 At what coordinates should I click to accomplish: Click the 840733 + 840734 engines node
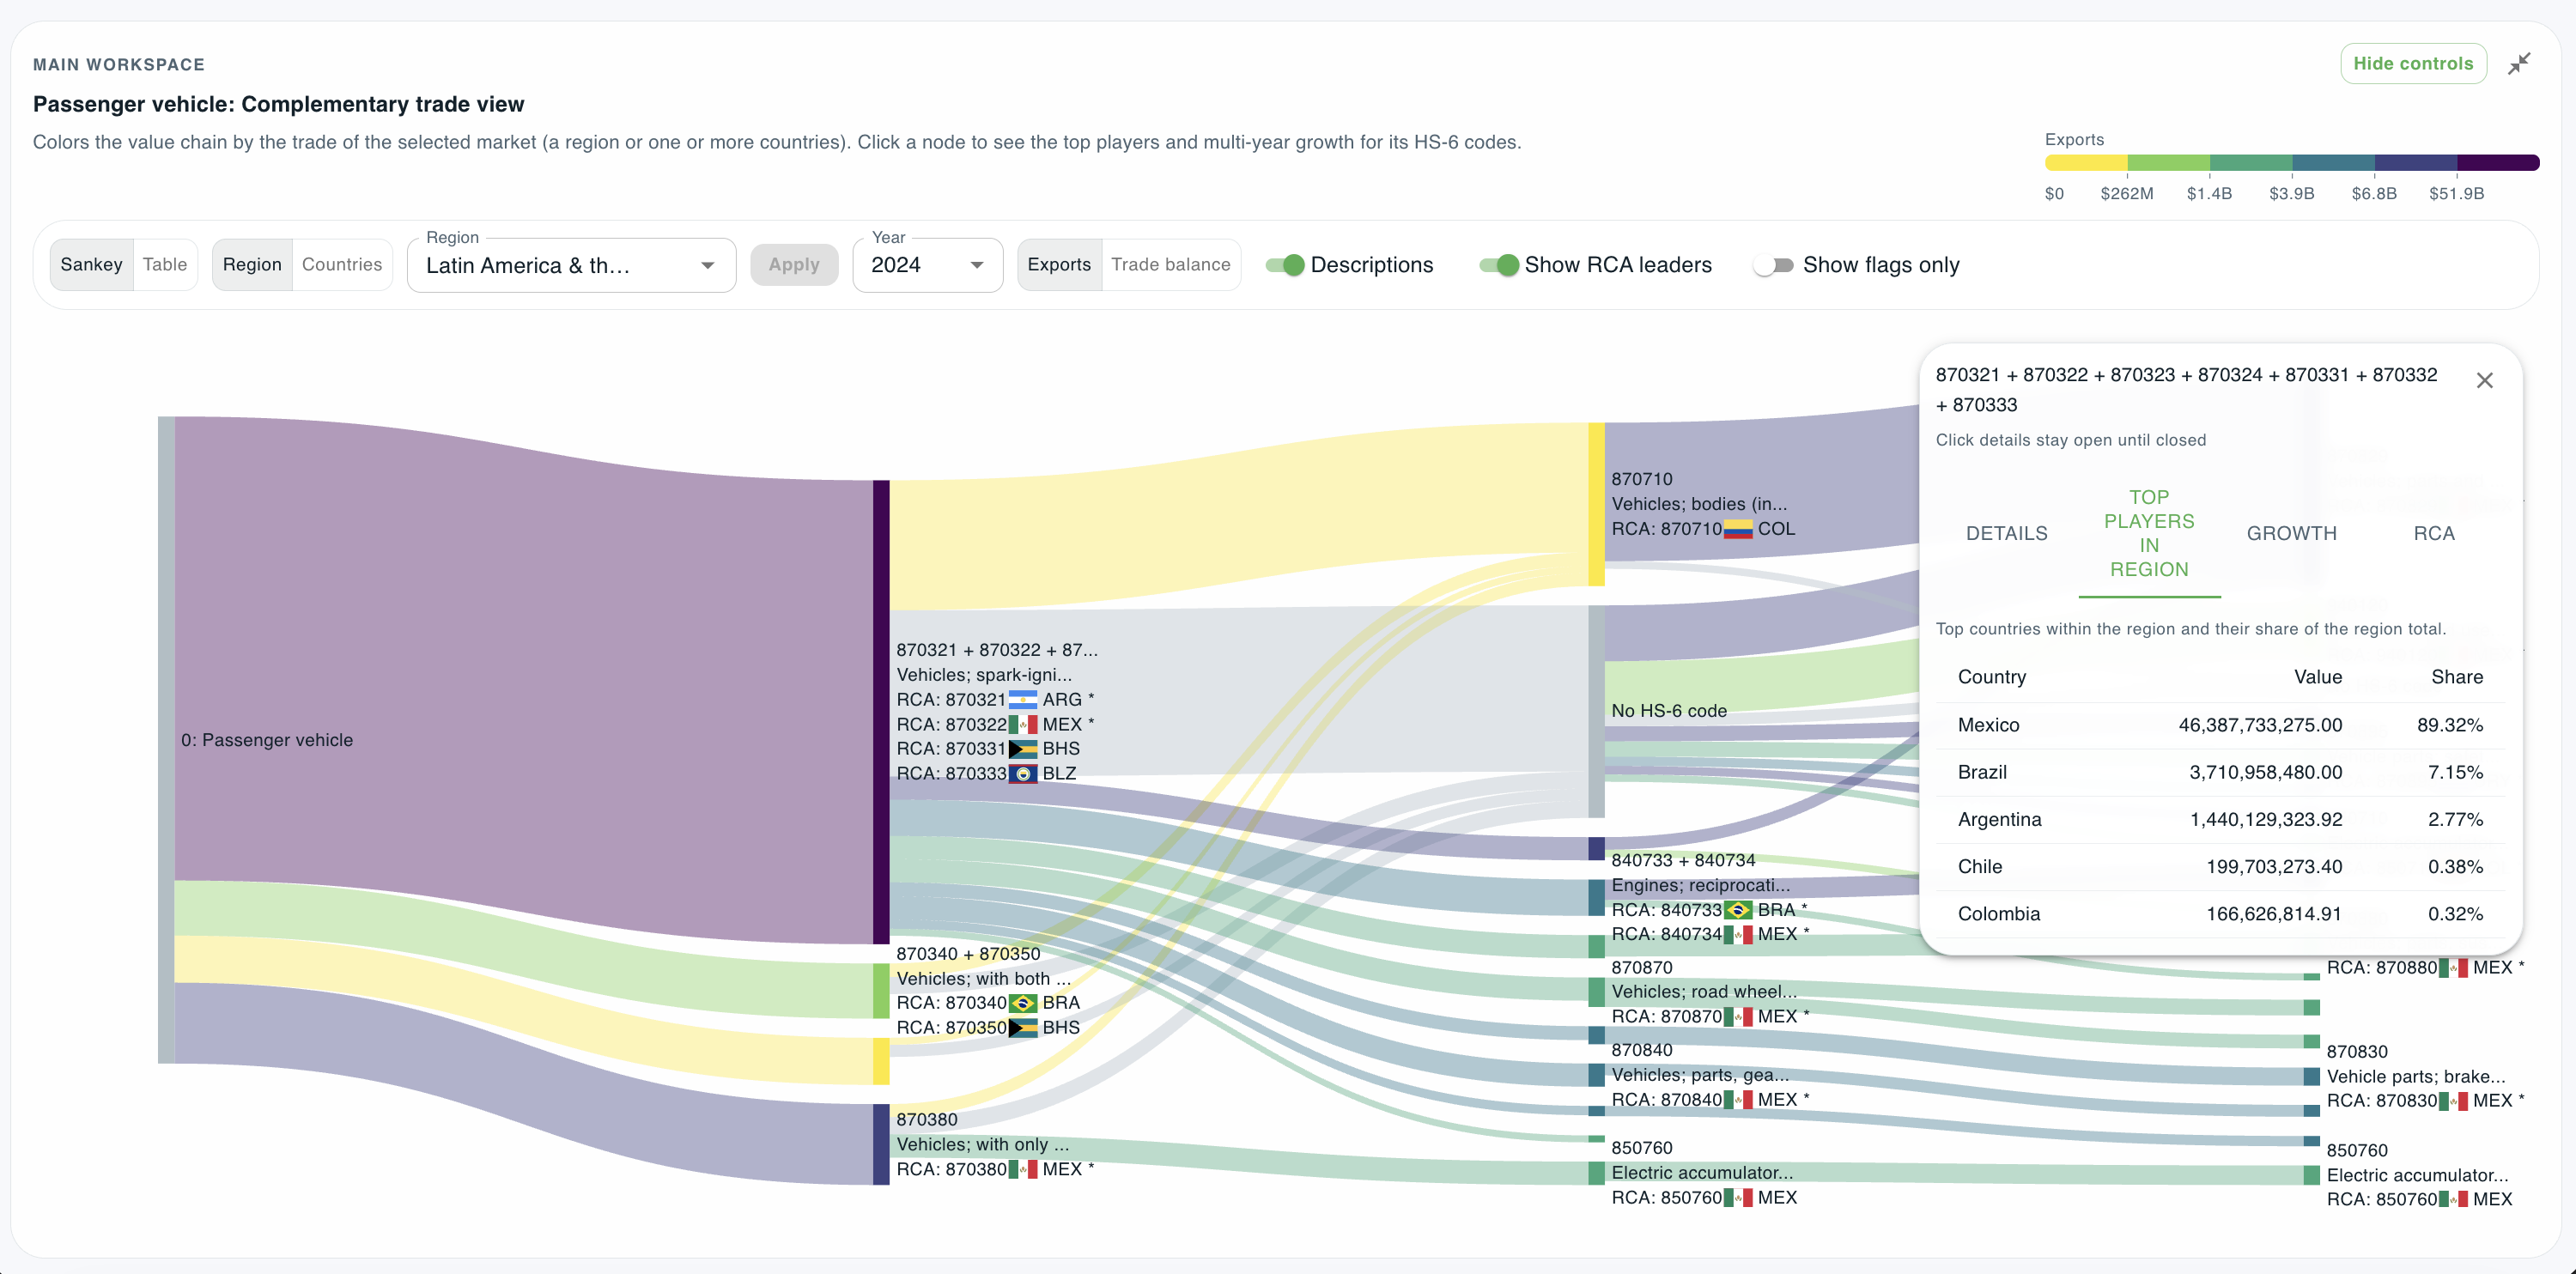(1596, 848)
